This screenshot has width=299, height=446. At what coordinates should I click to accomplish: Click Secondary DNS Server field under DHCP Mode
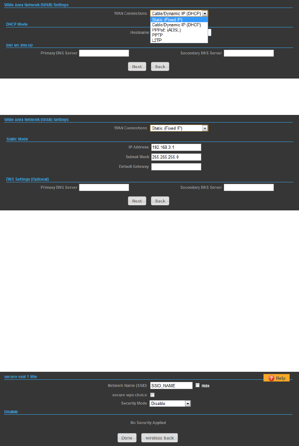pos(249,53)
